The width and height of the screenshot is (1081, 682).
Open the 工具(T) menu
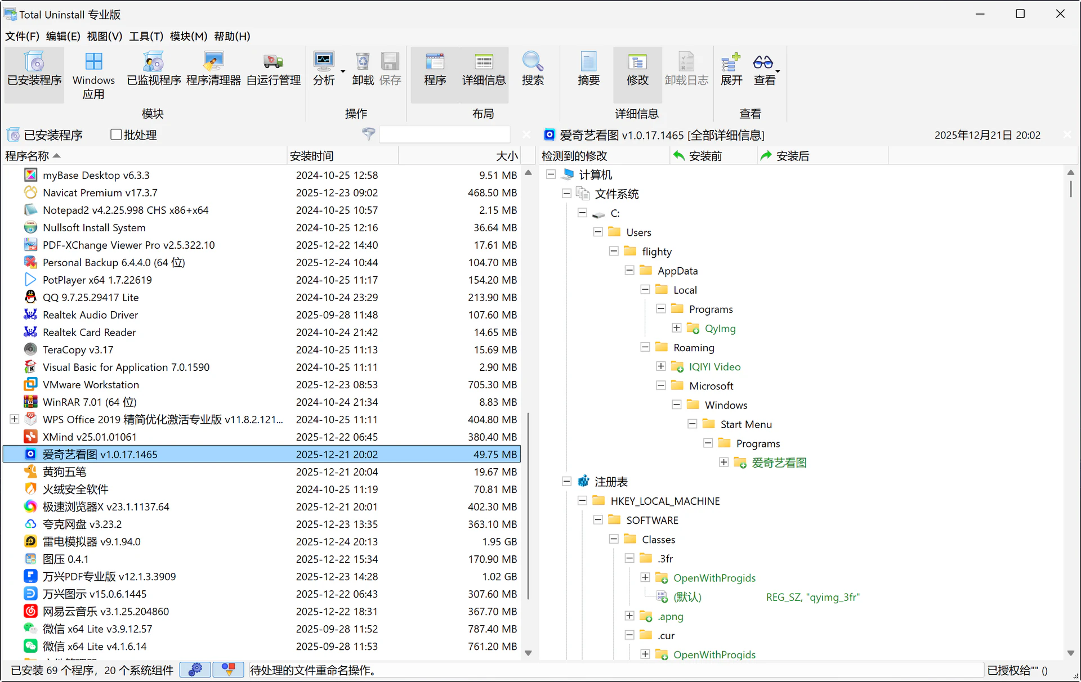point(146,36)
